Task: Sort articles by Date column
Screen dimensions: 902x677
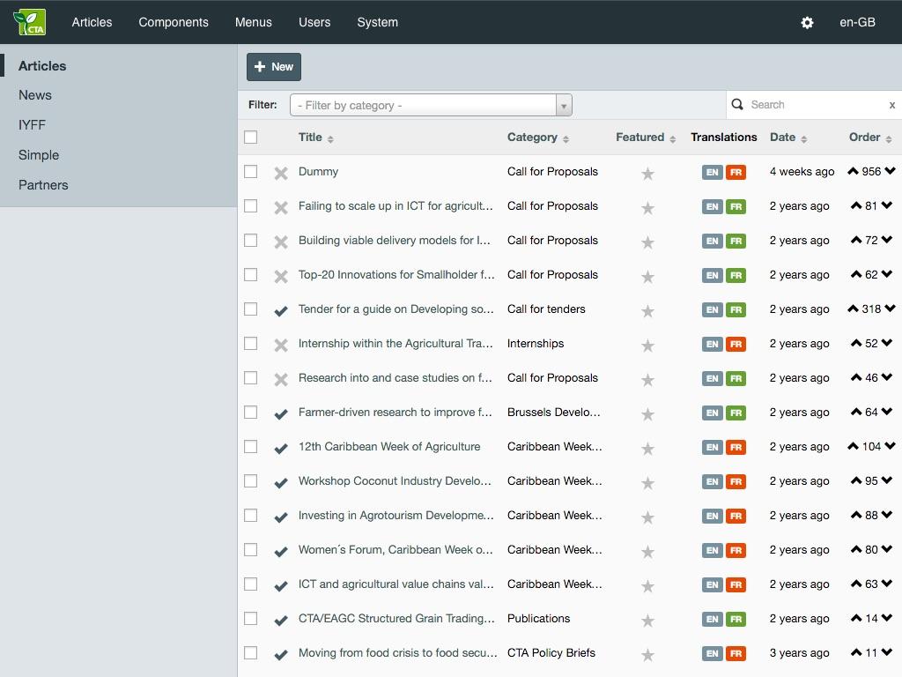Action: click(788, 137)
